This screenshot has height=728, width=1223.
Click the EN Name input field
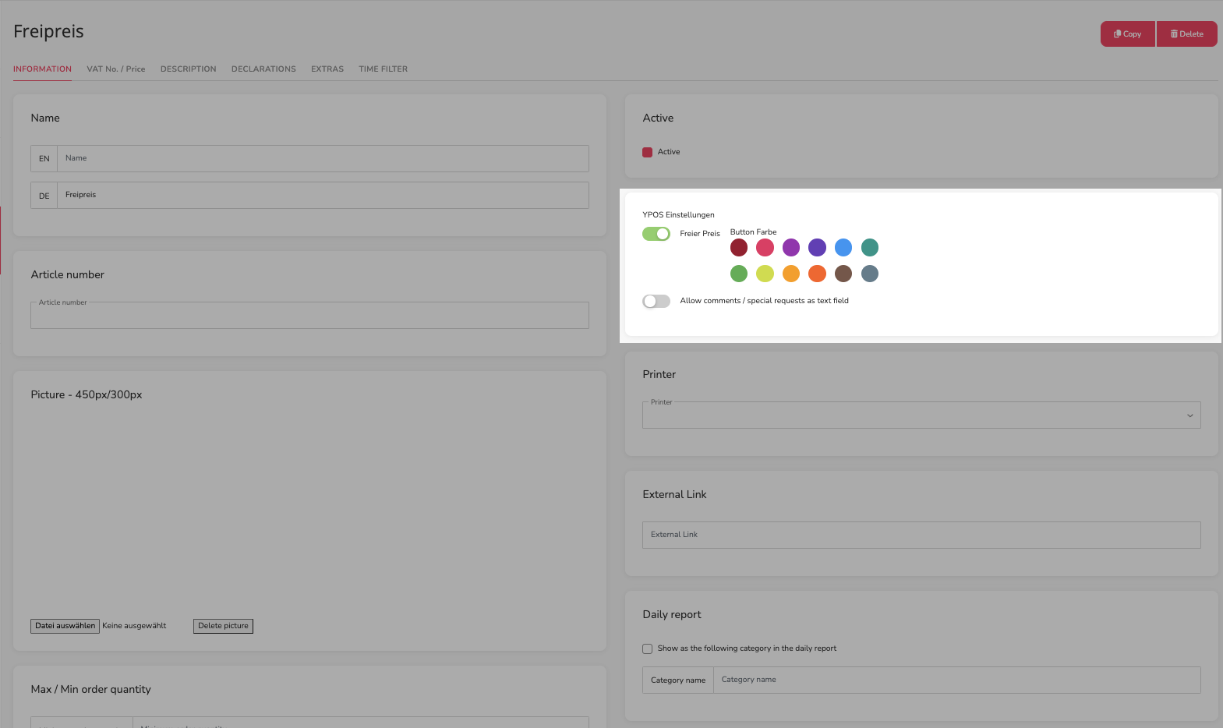click(x=323, y=158)
